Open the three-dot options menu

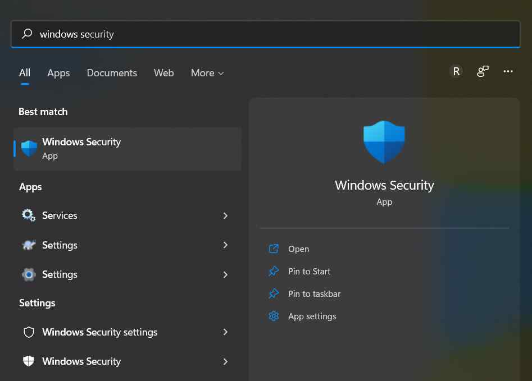(508, 71)
